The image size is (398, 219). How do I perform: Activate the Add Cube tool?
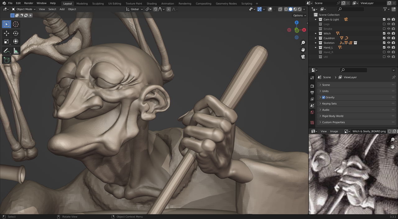pyautogui.click(x=7, y=60)
